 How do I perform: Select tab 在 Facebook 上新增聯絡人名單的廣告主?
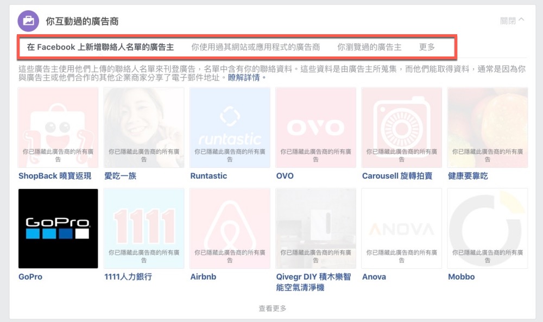pos(100,47)
